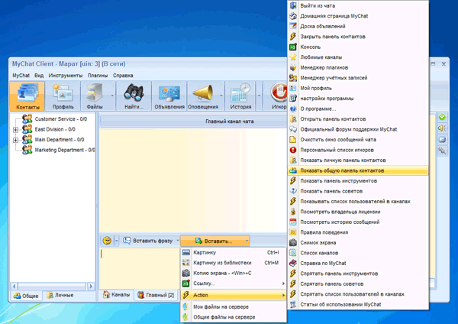Choose Очистить окно сообщений чата
The width and height of the screenshot is (458, 324).
click(358, 140)
